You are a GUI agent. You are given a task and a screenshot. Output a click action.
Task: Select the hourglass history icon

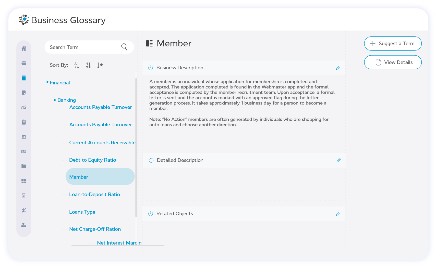[24, 195]
